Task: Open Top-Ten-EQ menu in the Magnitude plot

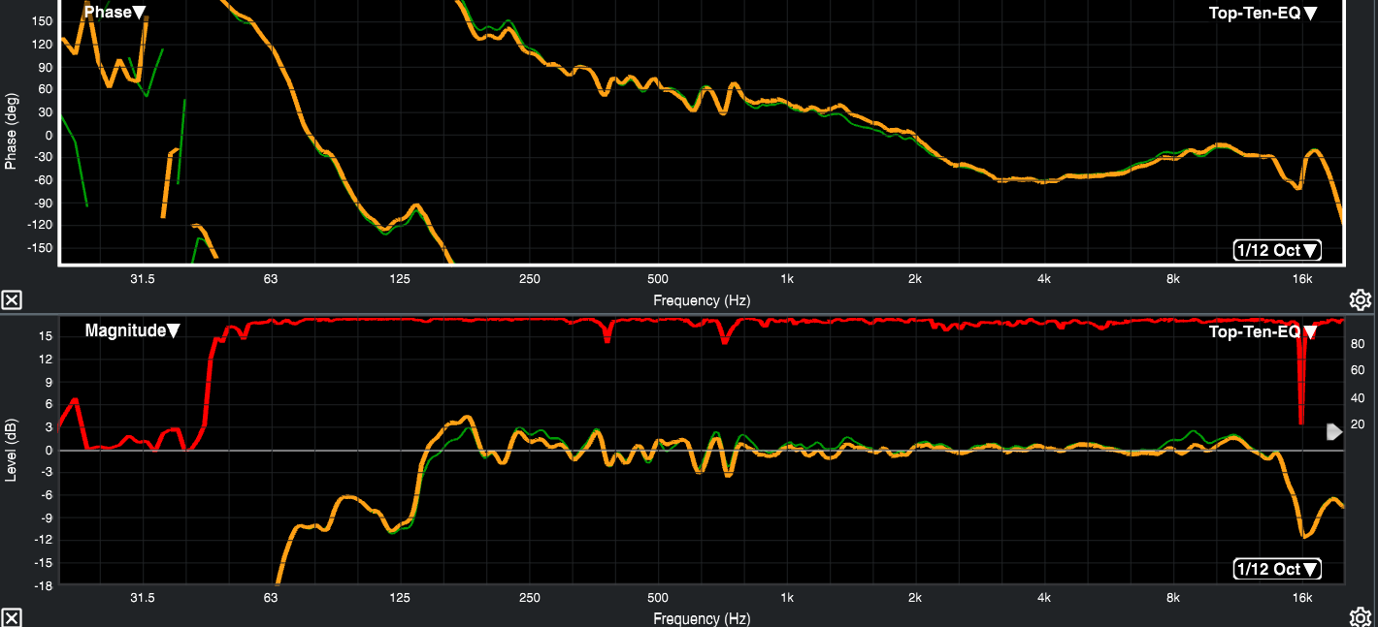Action: (1263, 332)
